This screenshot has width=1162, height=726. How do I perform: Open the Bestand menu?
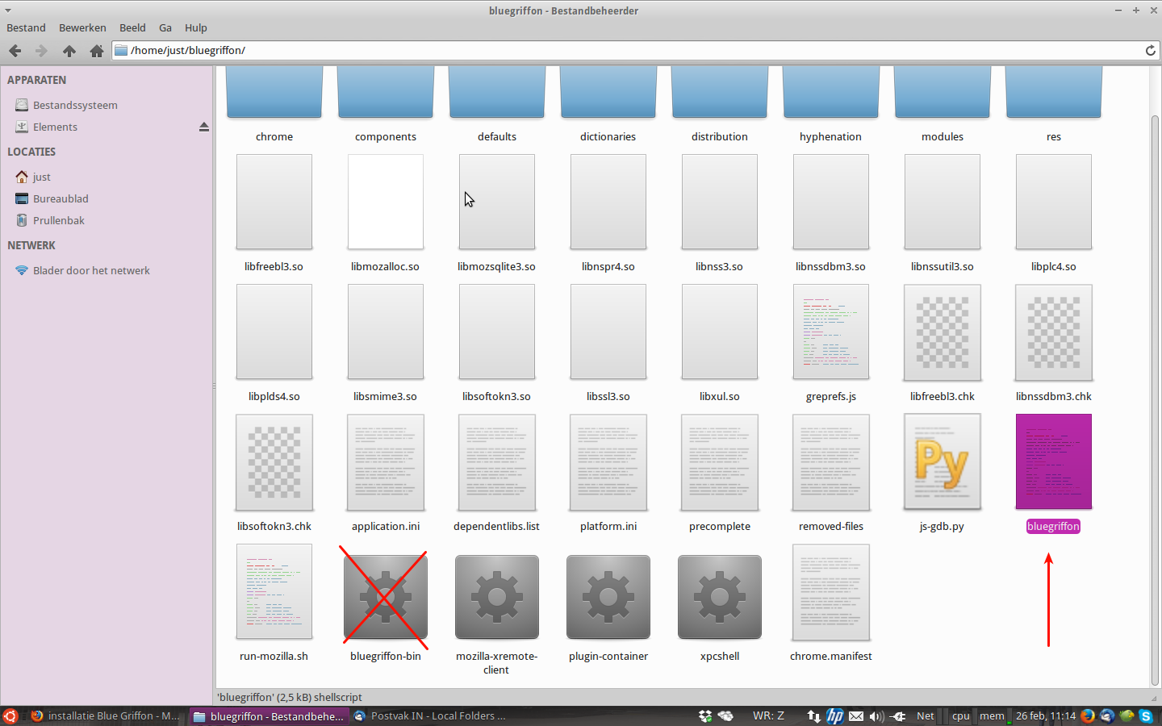pos(26,27)
